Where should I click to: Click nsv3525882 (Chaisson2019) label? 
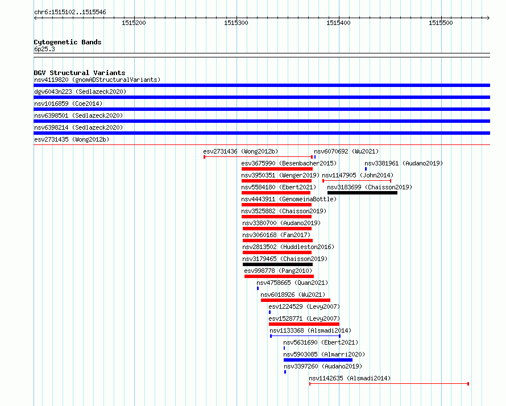[x=284, y=211]
